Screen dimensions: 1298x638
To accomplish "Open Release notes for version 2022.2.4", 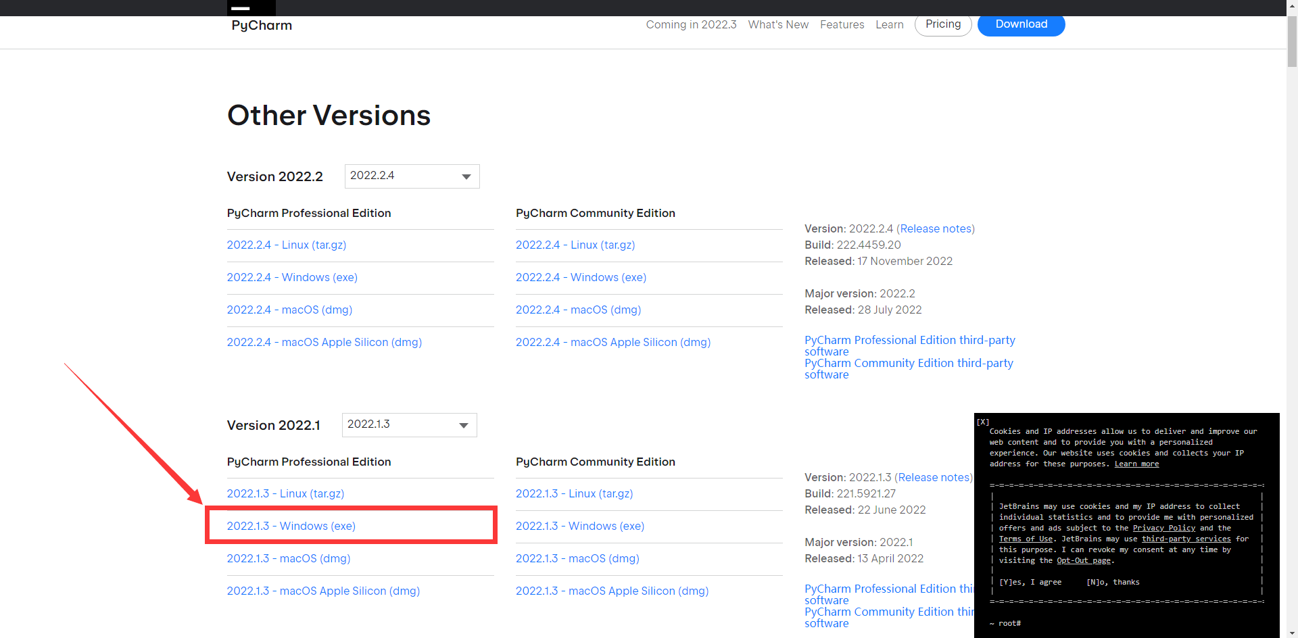I will click(936, 228).
